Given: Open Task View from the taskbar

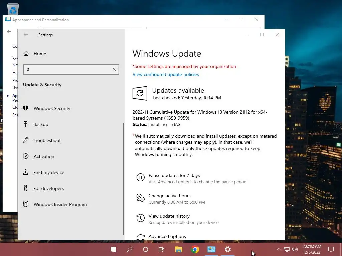Looking at the screenshot, I should (x=162, y=249).
